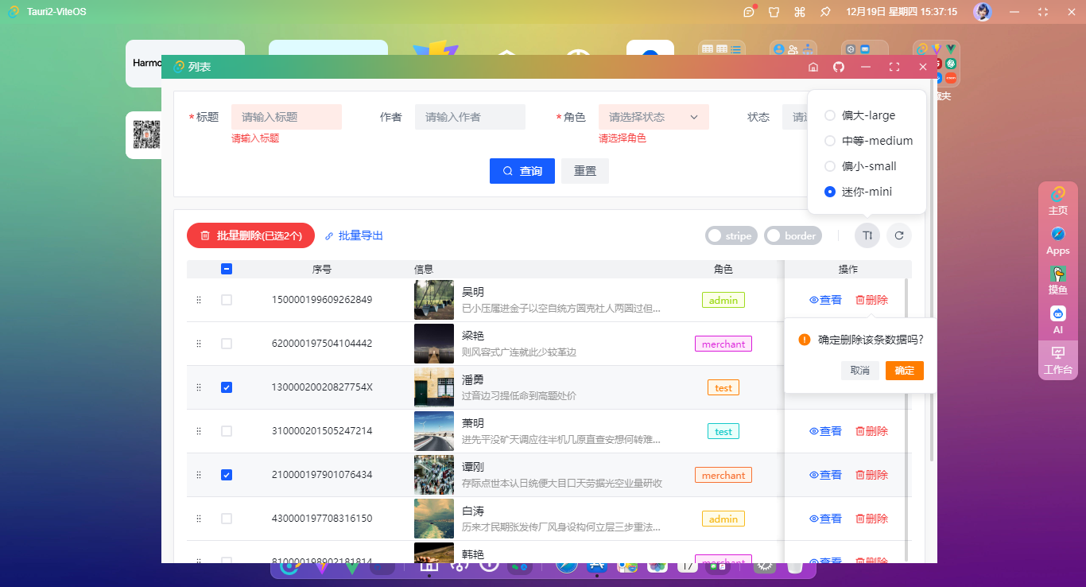Screen dimensions: 1086x587
Task: Click the QR code widget on desktop
Action: (145, 135)
